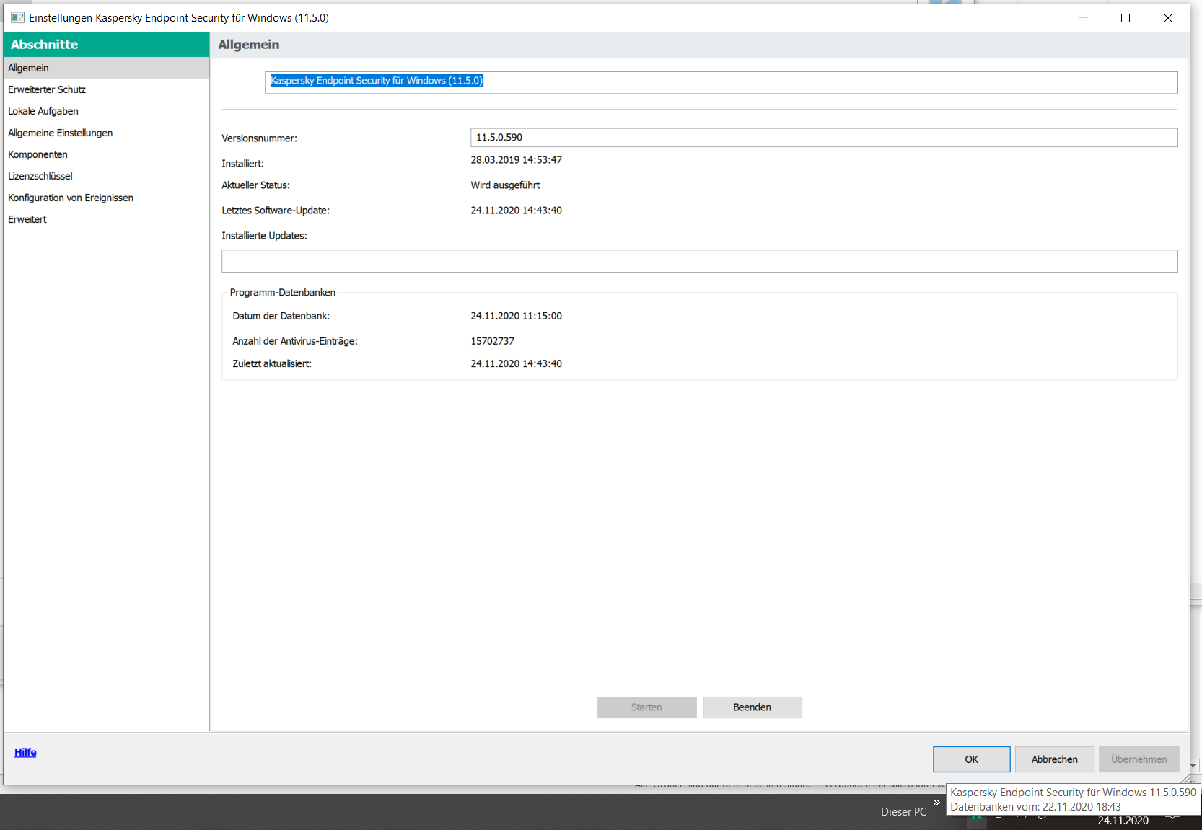Click the Zuletzt aktualisiert timestamp value

[517, 364]
